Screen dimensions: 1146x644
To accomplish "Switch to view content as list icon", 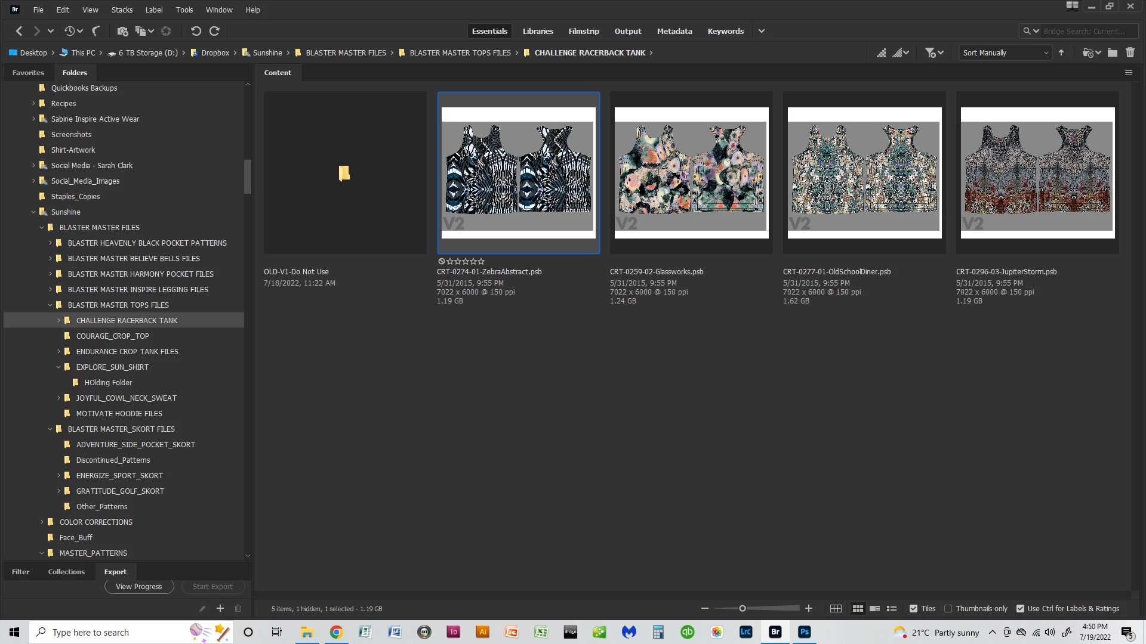I will coord(892,609).
